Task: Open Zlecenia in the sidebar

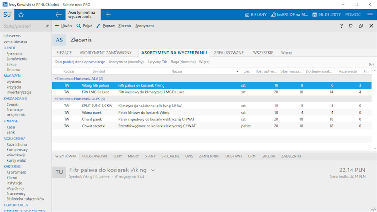Action: coord(13,70)
